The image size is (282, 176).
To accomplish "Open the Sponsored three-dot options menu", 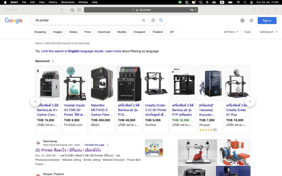I will (53, 61).
